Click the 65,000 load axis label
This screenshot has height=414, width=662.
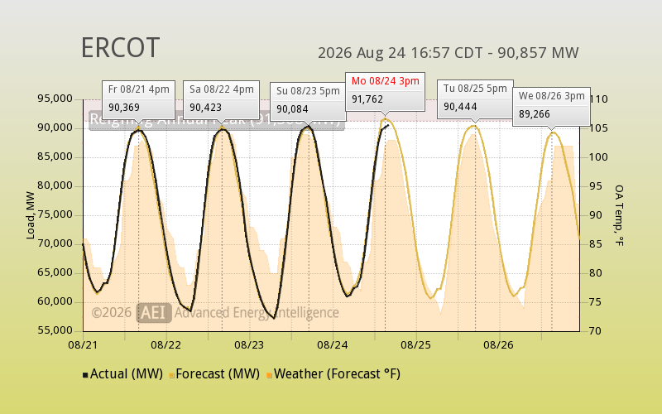(x=55, y=272)
